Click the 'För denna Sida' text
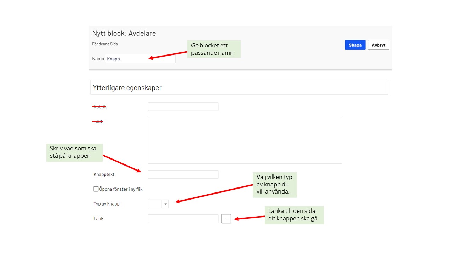This screenshot has height=254, width=452. tap(105, 44)
